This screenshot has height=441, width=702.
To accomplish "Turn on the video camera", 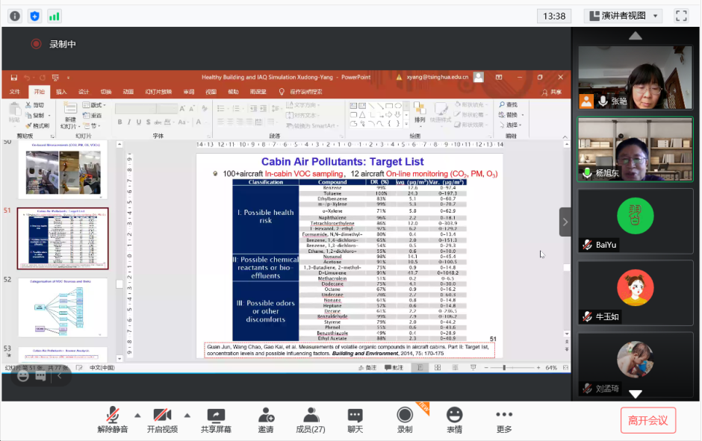I will coord(162,416).
